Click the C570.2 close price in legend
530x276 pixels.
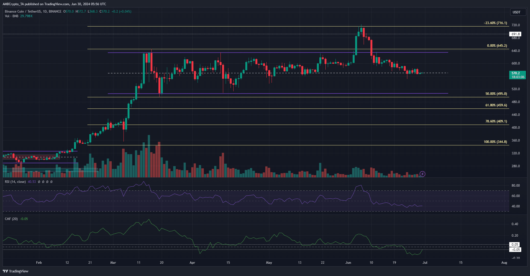(x=105, y=11)
